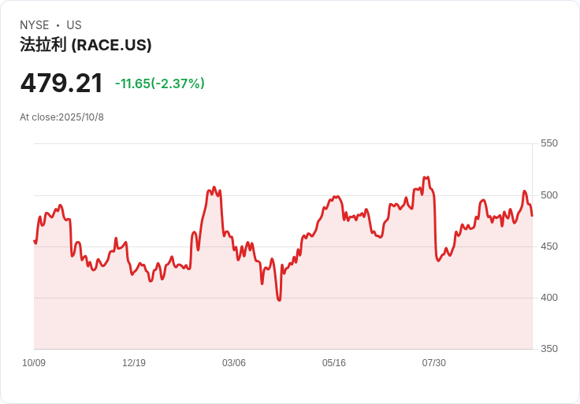Select the -11.65(-2.37%) price change
The height and width of the screenshot is (404, 580).
[x=160, y=83]
